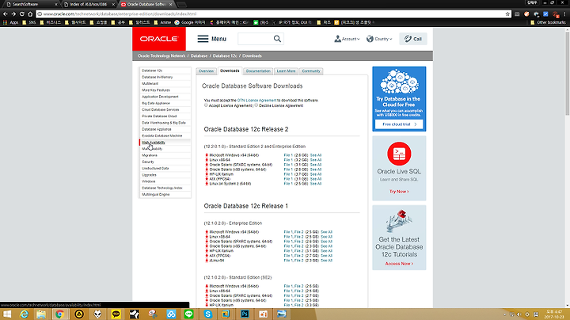Image resolution: width=570 pixels, height=320 pixels.
Task: Click the Call phone icon button
Action: 413,39
